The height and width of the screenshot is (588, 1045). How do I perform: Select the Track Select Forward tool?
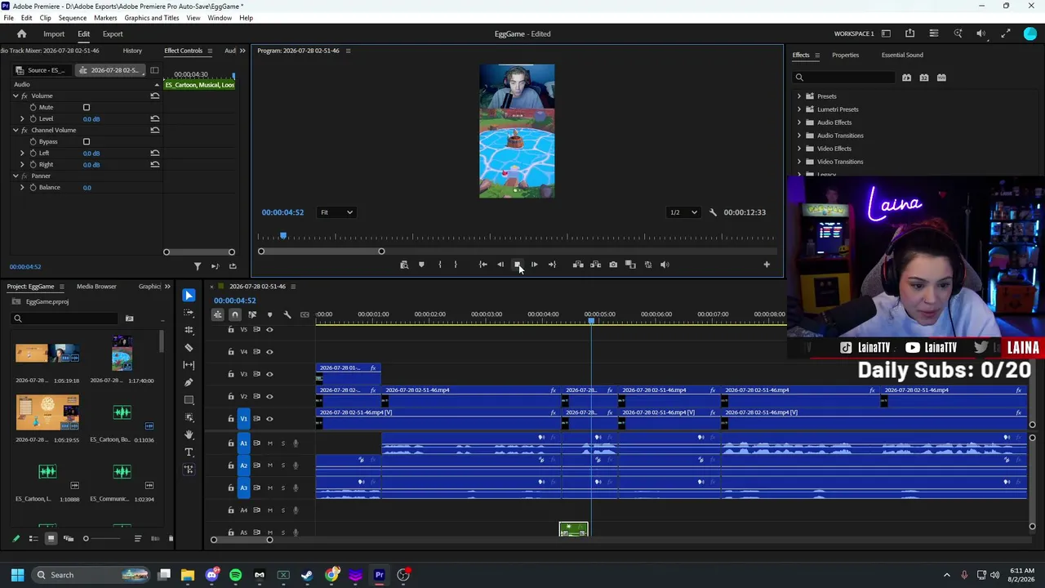(x=189, y=313)
